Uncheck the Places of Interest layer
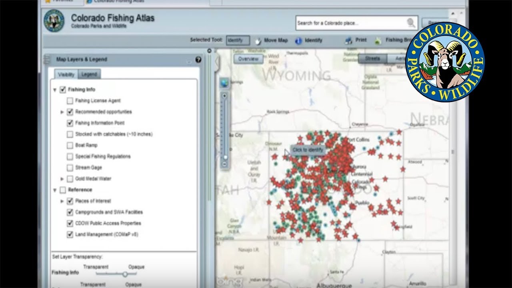This screenshot has height=288, width=512. coord(70,201)
